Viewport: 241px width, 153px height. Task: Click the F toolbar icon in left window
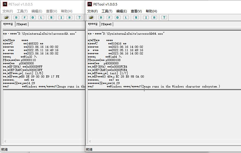pos(25,17)
